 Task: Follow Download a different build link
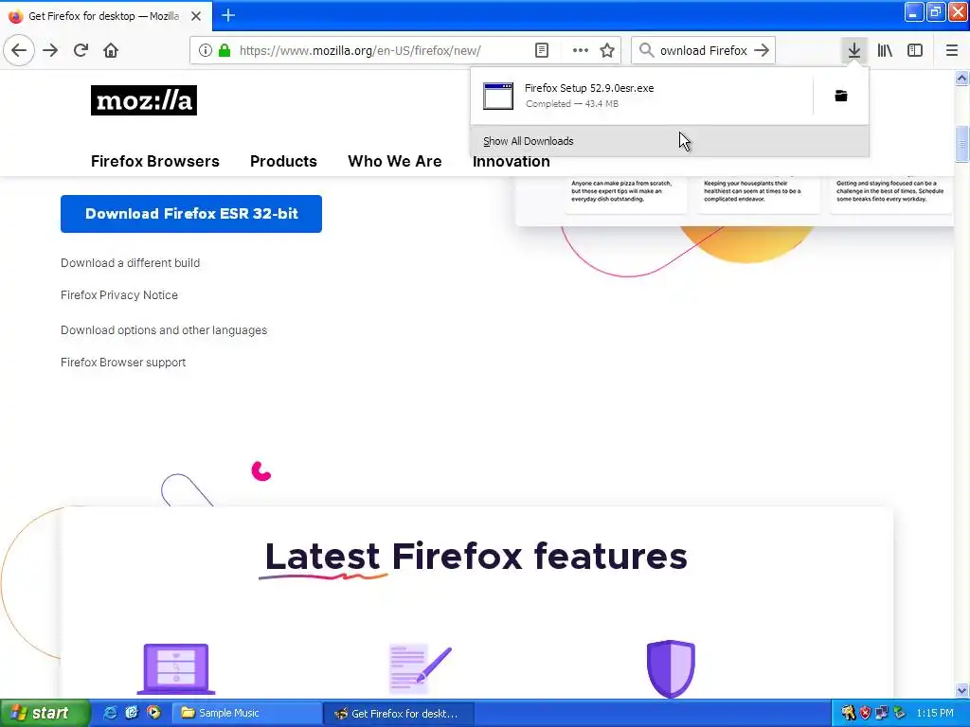[130, 263]
